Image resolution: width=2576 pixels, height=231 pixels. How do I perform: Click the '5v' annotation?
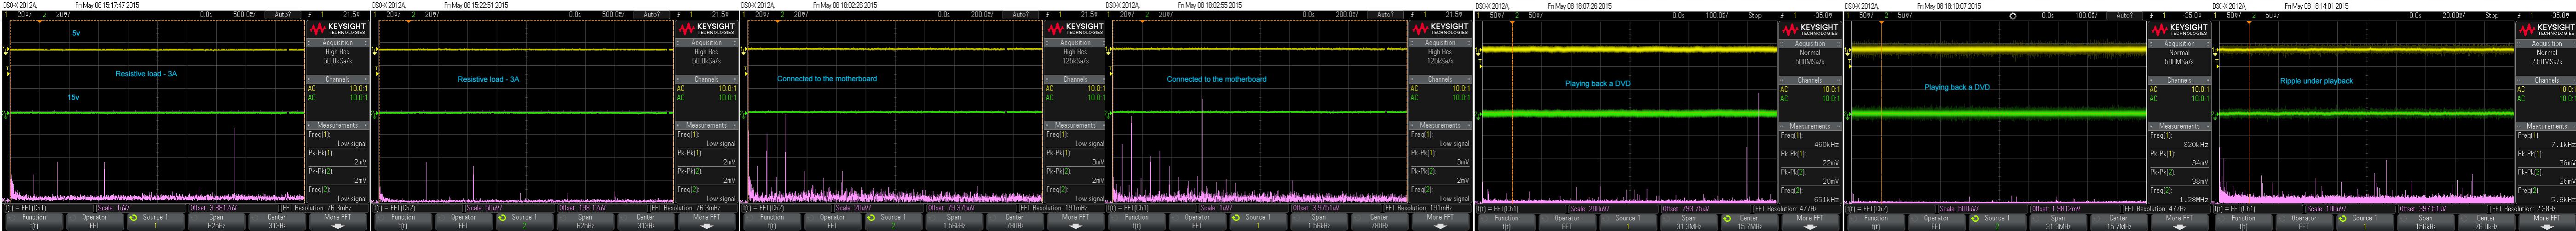pyautogui.click(x=76, y=33)
